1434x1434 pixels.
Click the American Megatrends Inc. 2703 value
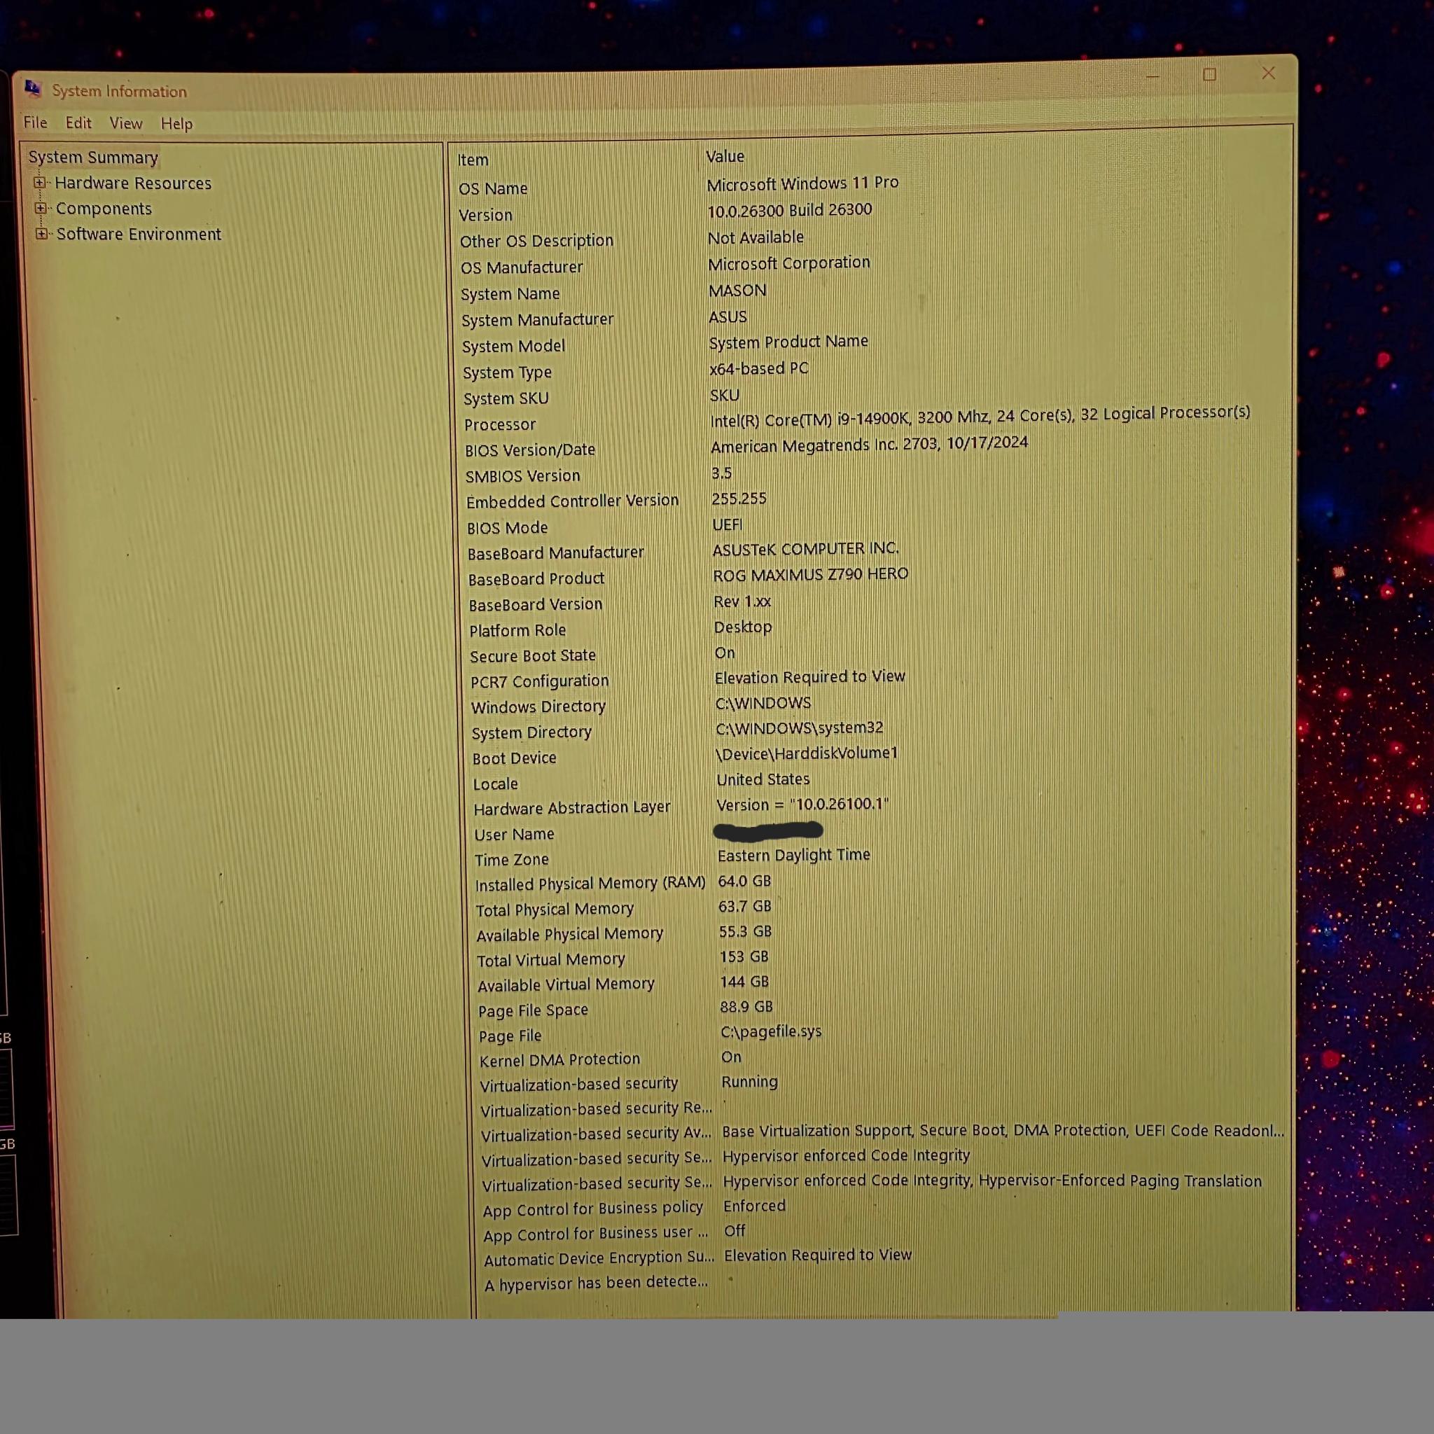(x=869, y=444)
